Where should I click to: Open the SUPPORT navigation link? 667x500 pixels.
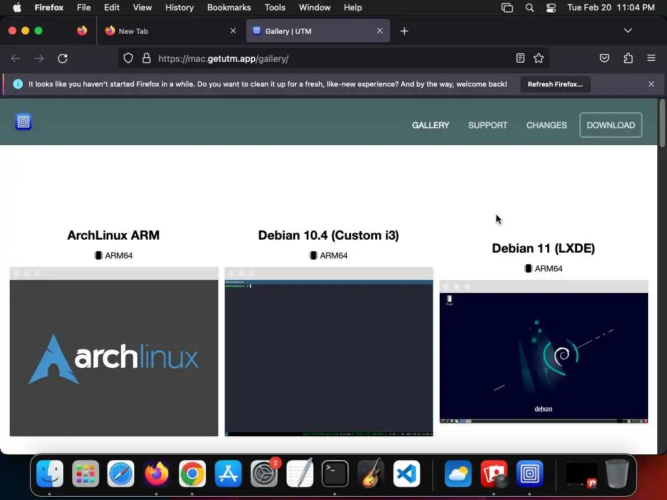pos(487,125)
